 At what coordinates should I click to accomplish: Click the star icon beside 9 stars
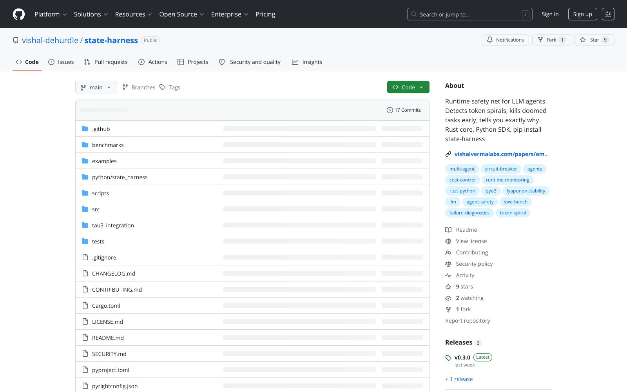tap(448, 287)
